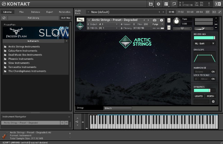Go to next multi preset arrow

163,12
